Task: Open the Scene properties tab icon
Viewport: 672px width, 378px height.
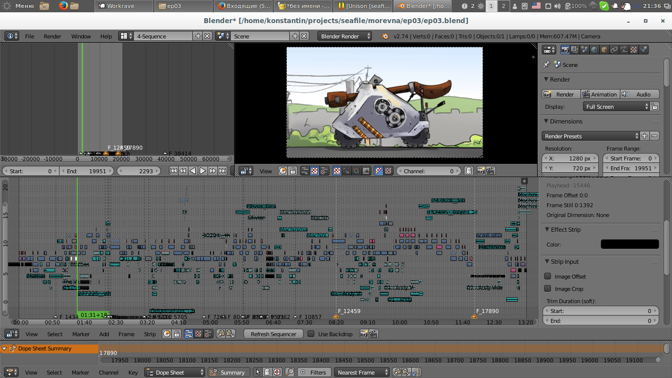Action: click(584, 50)
